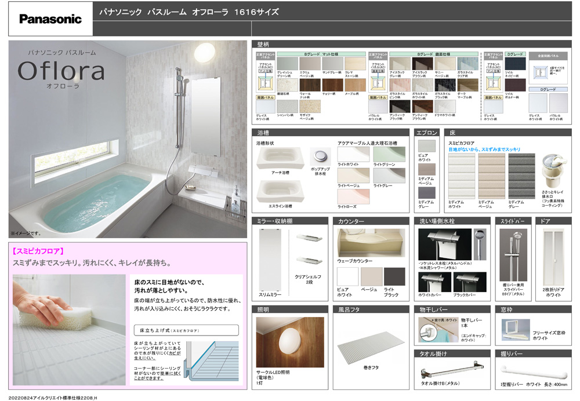Pick the Medium Gray apron color swatch

click(x=426, y=193)
